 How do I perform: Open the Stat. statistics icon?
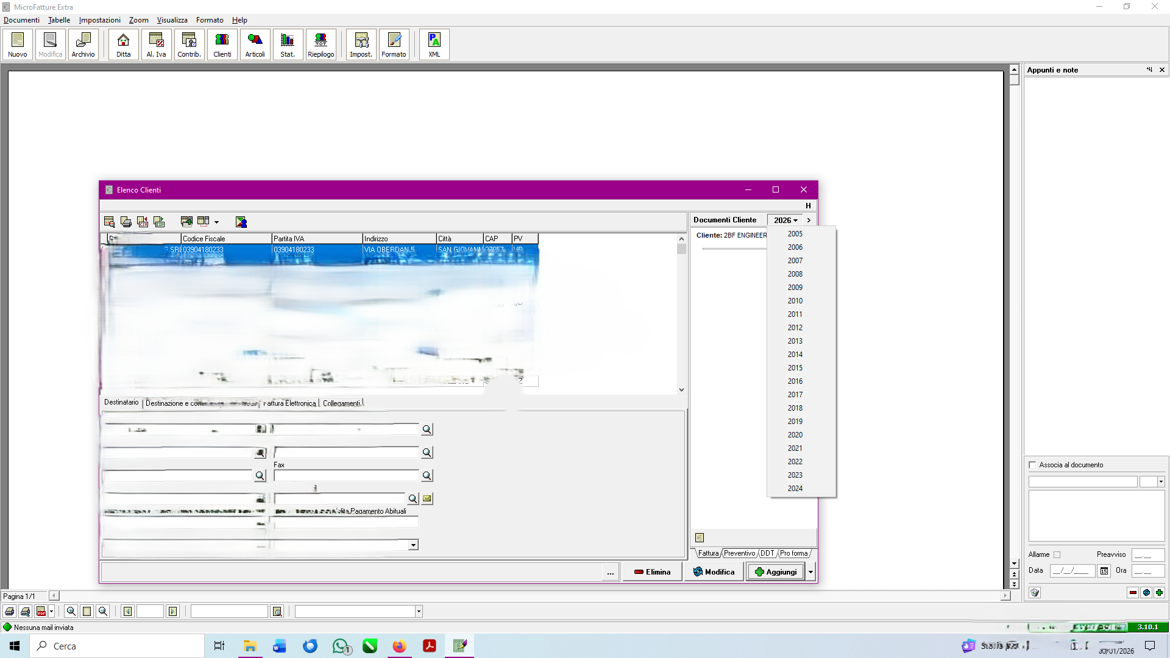coord(288,44)
